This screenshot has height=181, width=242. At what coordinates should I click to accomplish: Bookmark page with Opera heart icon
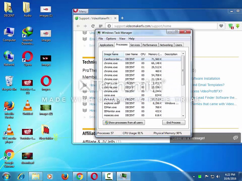(x=221, y=26)
